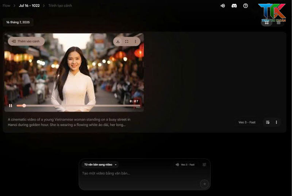Open three-dot menu on the prompt row
This screenshot has height=196, width=292.
point(276,122)
